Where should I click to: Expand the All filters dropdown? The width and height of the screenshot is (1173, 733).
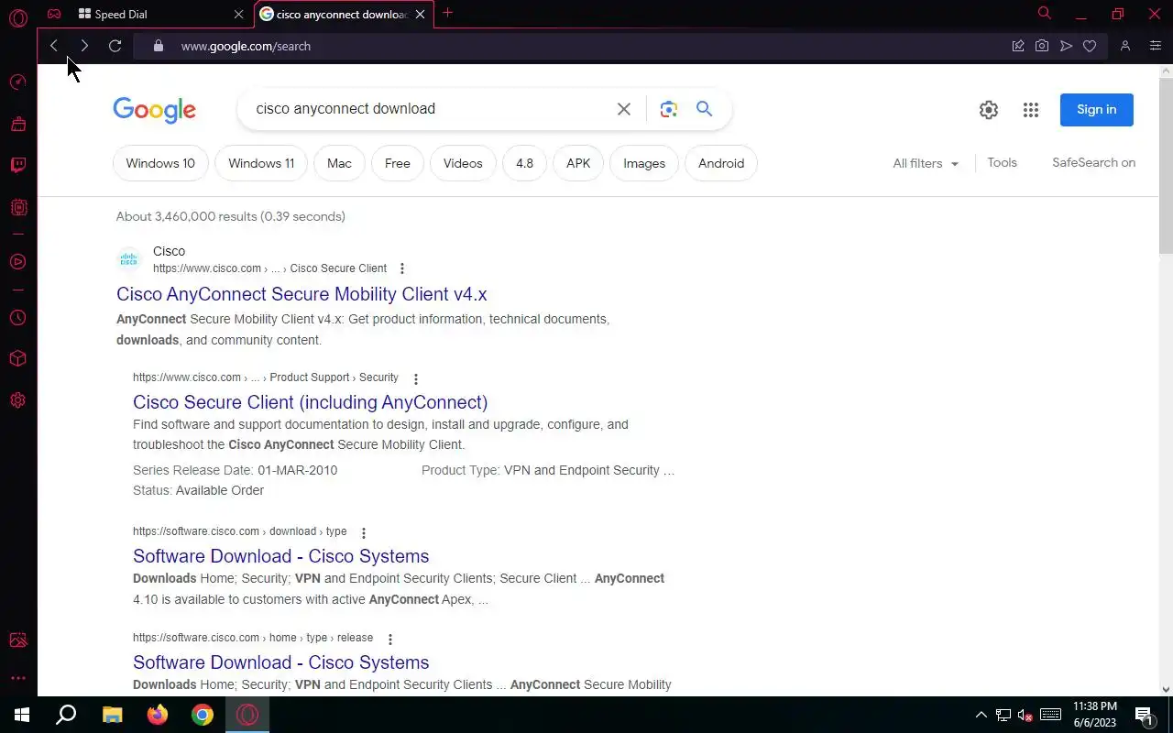926,163
